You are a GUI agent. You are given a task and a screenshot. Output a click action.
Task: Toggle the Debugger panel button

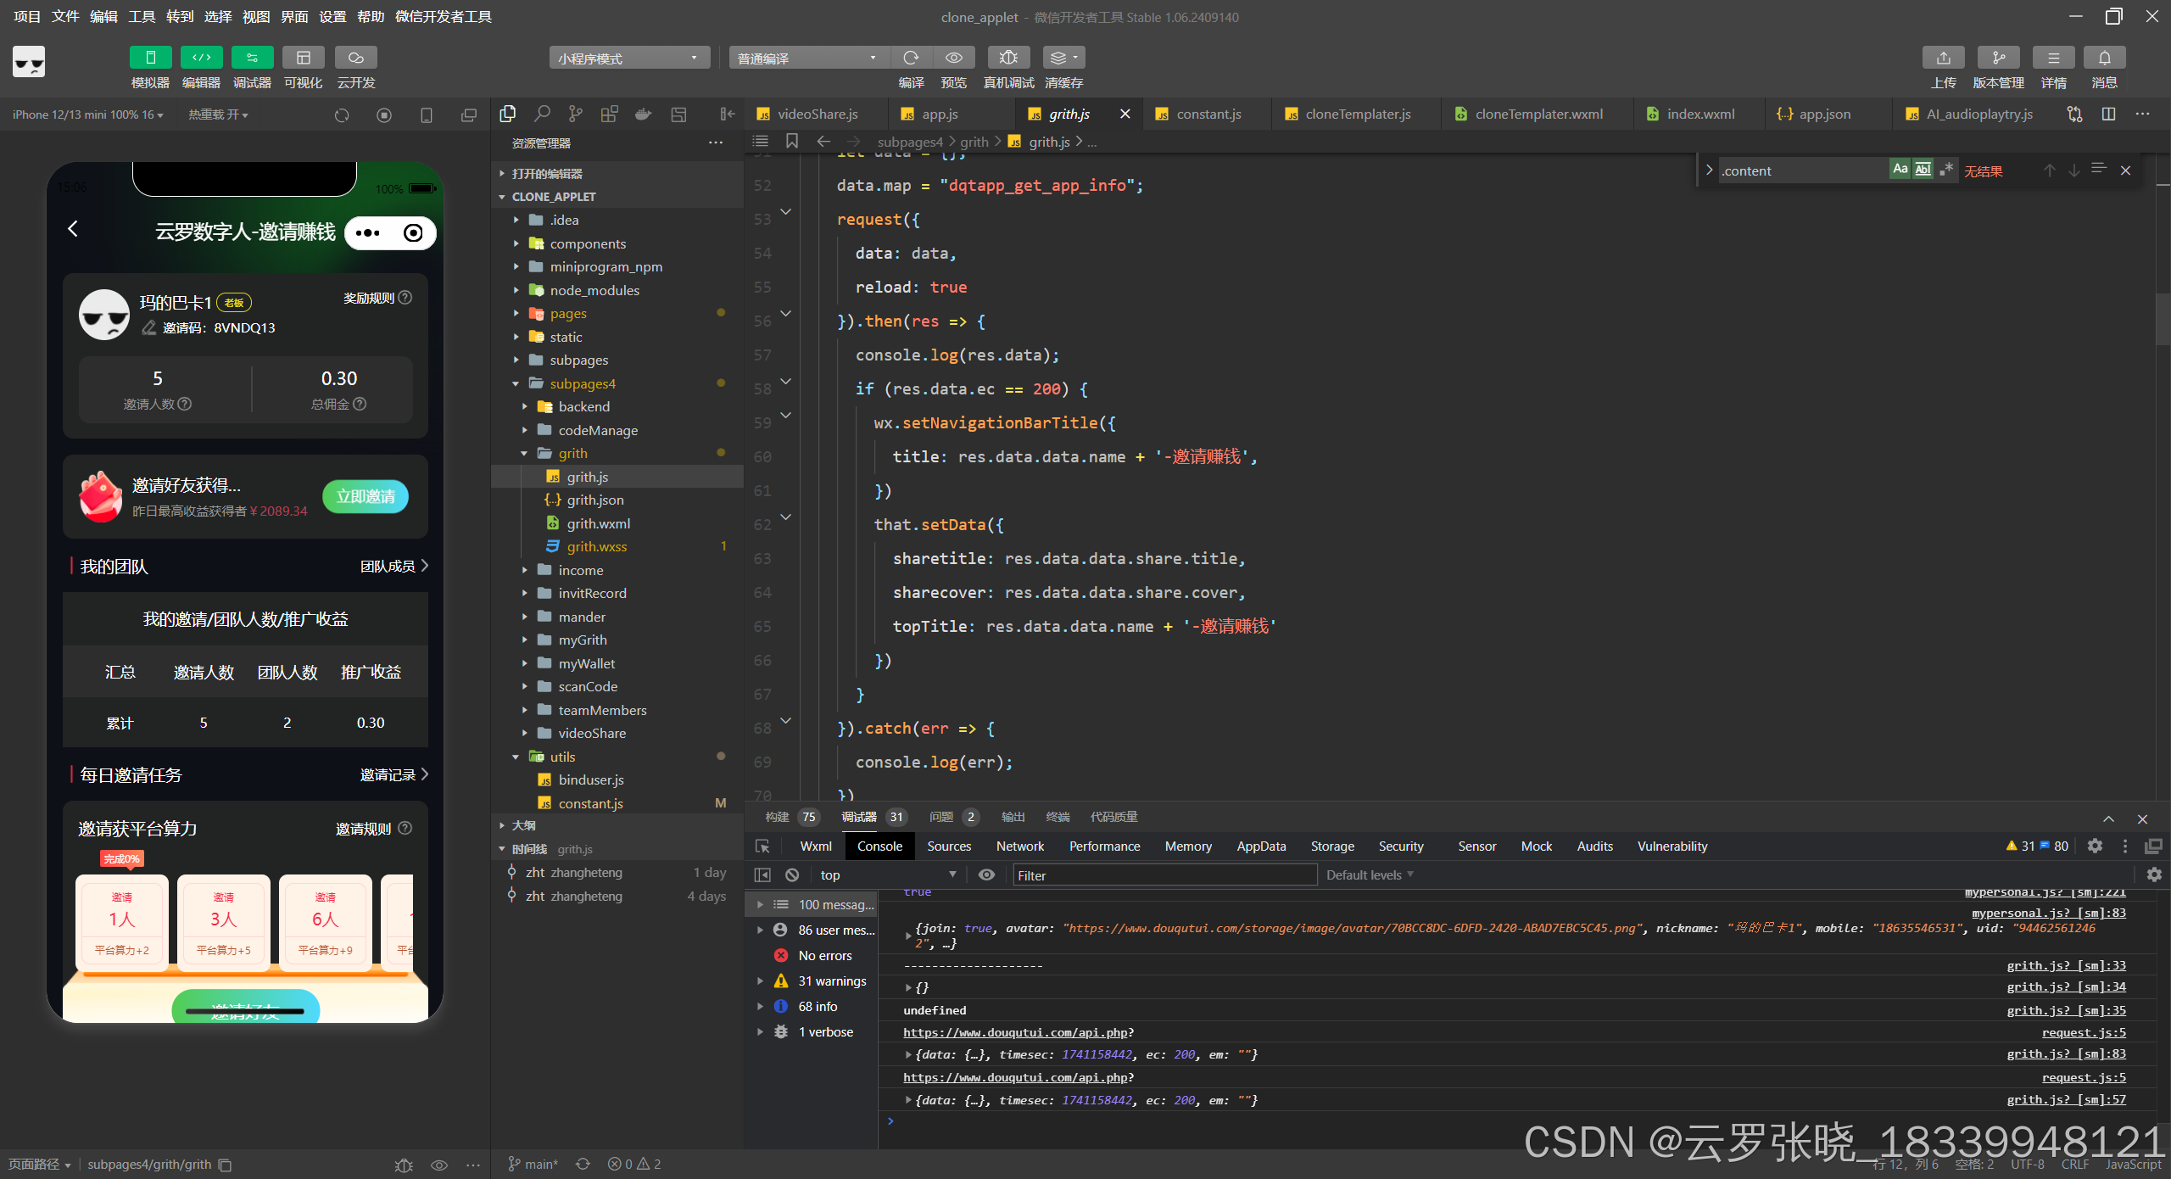pyautogui.click(x=252, y=58)
